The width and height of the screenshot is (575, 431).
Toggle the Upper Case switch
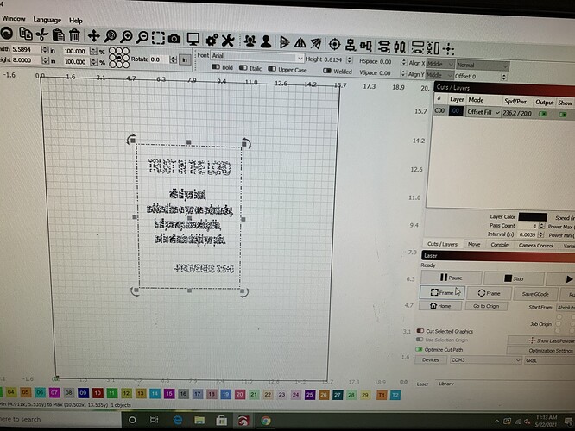[272, 69]
